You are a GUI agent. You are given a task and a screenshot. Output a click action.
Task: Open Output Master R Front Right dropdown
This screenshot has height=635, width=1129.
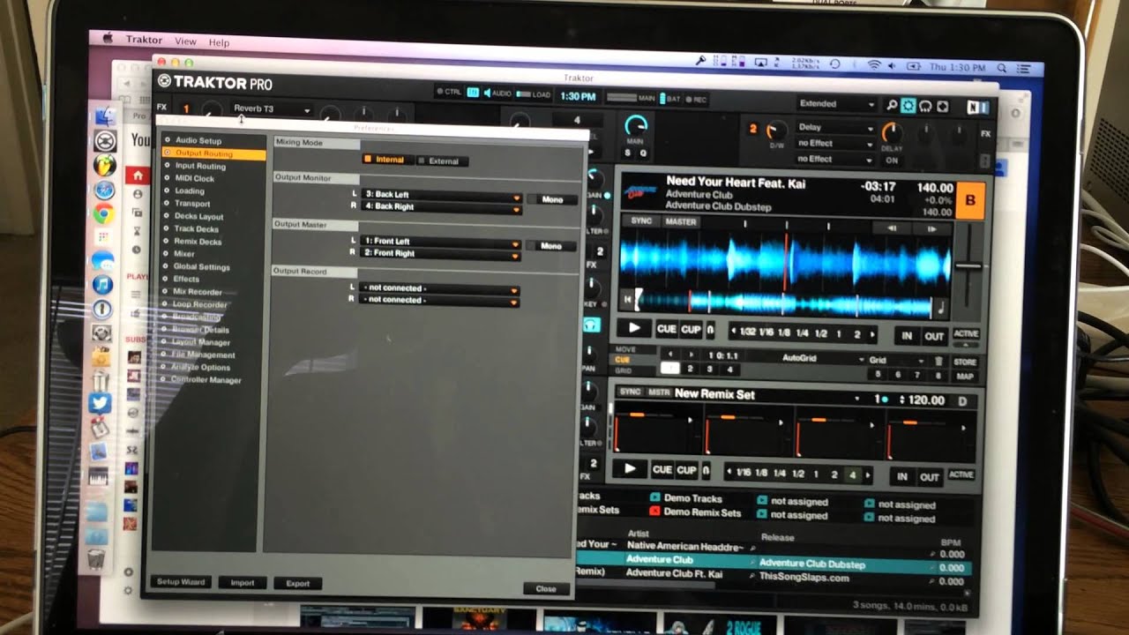[440, 253]
